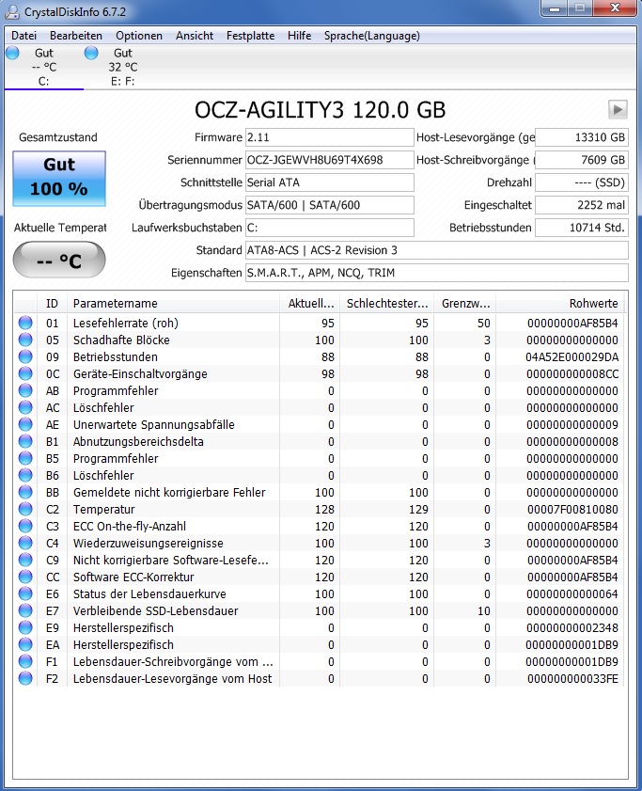642x791 pixels.
Task: Open the Sprache(Language) menu
Action: click(x=371, y=36)
